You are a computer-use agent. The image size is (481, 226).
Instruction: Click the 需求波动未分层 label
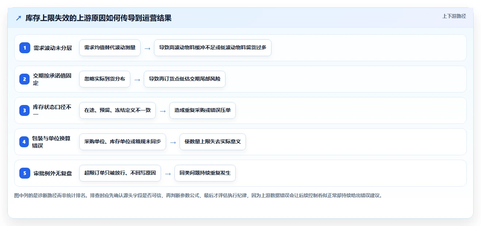[53, 48]
